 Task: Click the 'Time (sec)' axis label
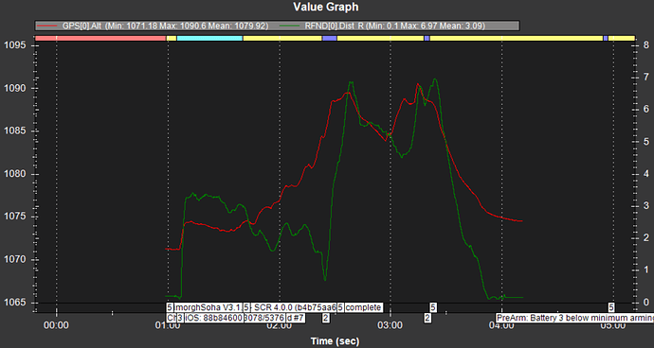[335, 341]
